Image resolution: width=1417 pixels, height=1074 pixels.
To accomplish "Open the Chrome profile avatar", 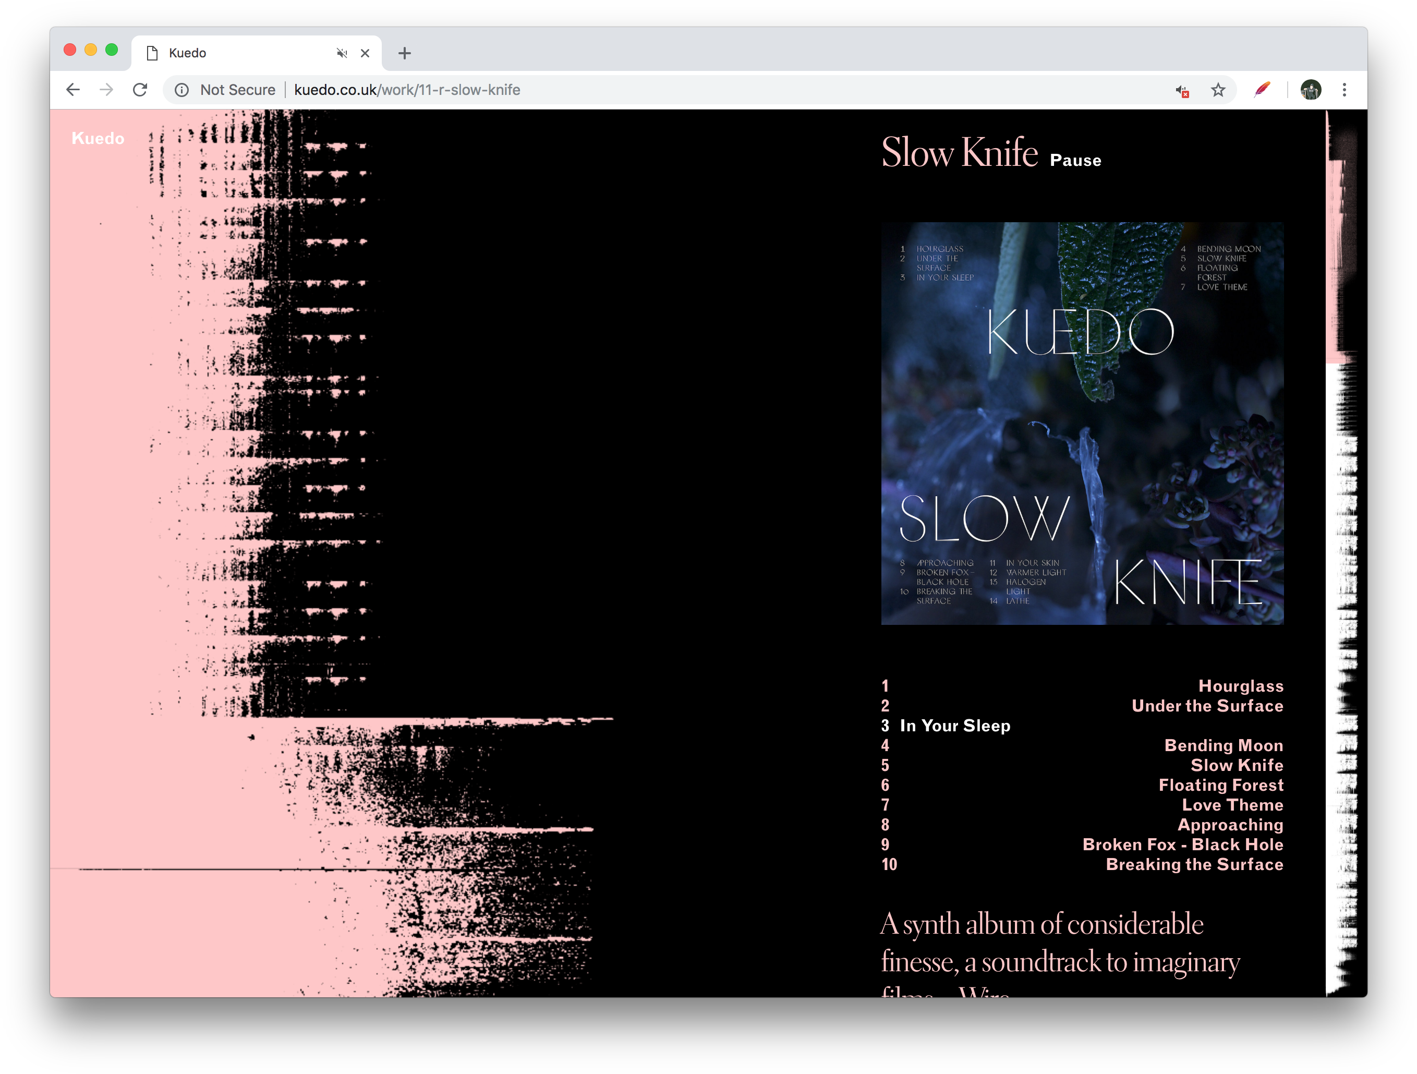I will pos(1311,90).
